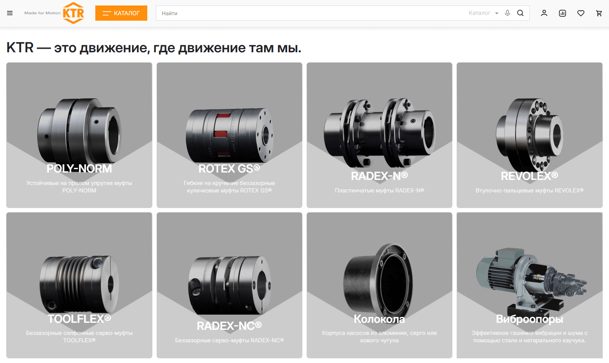
Task: Focus the Найти search field
Action: pos(311,13)
